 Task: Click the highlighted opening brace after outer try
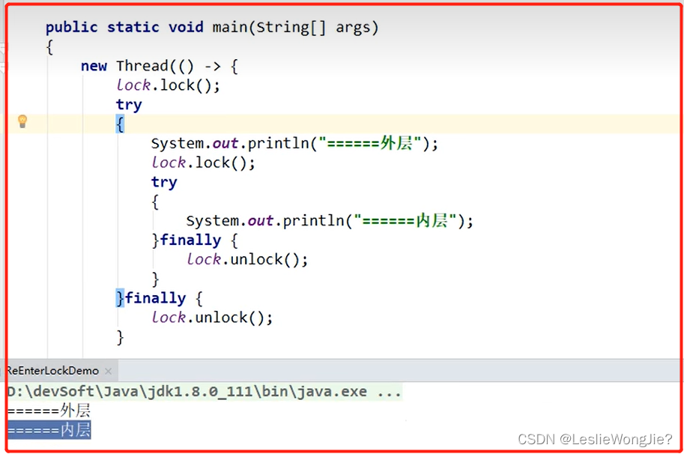click(x=120, y=124)
